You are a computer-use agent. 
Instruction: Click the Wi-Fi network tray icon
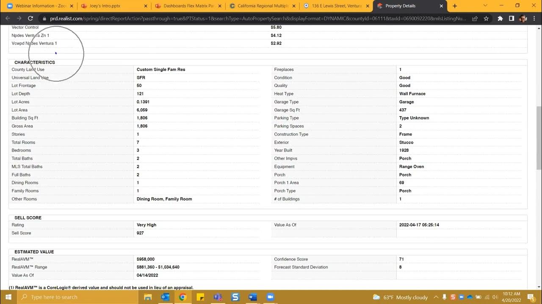[487, 297]
